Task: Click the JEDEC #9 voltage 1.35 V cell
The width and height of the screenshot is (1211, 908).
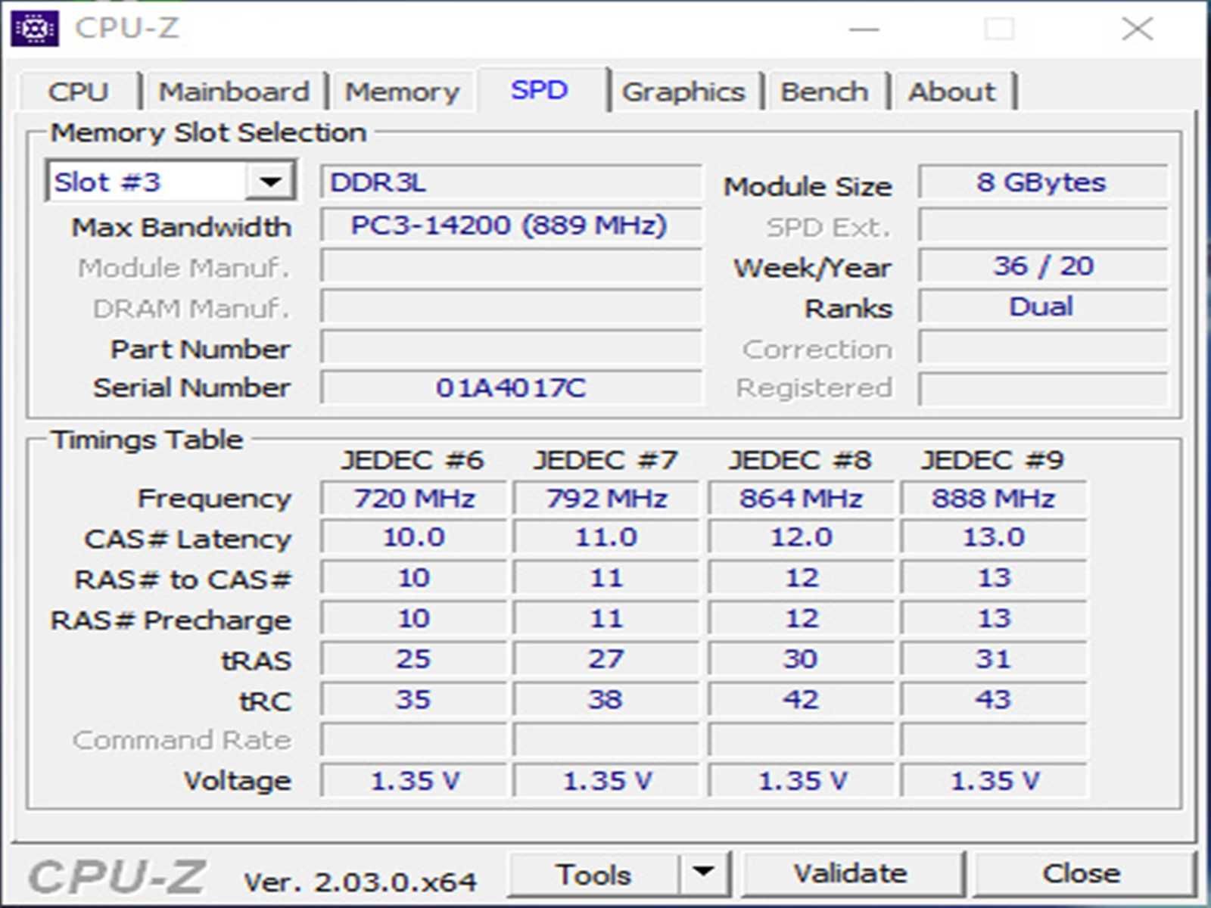Action: click(x=994, y=780)
